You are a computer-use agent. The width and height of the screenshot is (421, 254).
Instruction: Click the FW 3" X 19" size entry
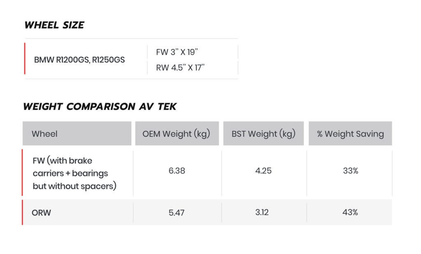pyautogui.click(x=177, y=52)
